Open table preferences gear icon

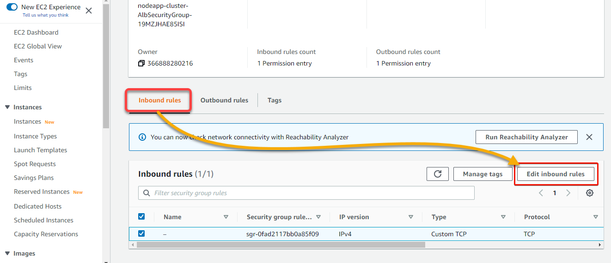[590, 193]
